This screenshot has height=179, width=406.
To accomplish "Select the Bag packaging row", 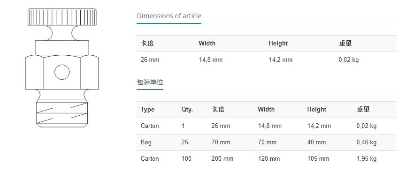I will tap(267, 142).
